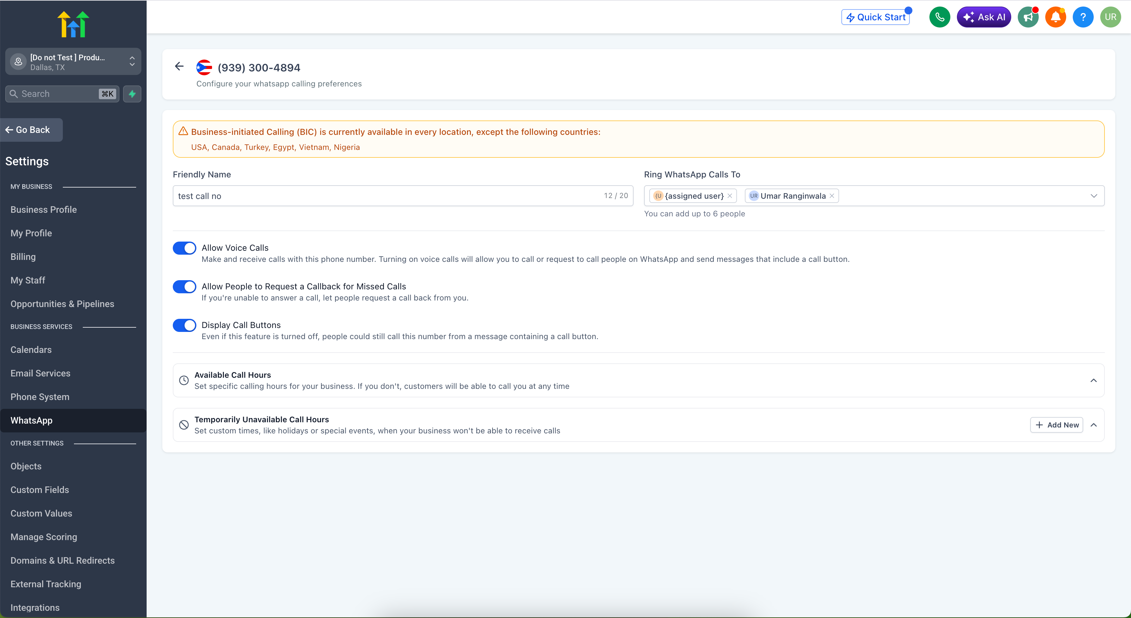The width and height of the screenshot is (1131, 618).
Task: Remove Umar Ranginwala from ring list
Action: 832,196
